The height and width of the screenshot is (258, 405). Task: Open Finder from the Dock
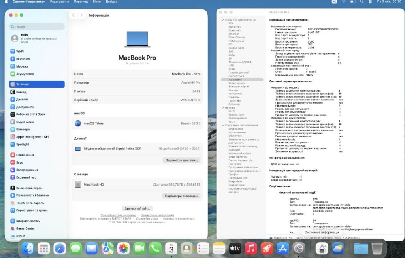coord(28,249)
